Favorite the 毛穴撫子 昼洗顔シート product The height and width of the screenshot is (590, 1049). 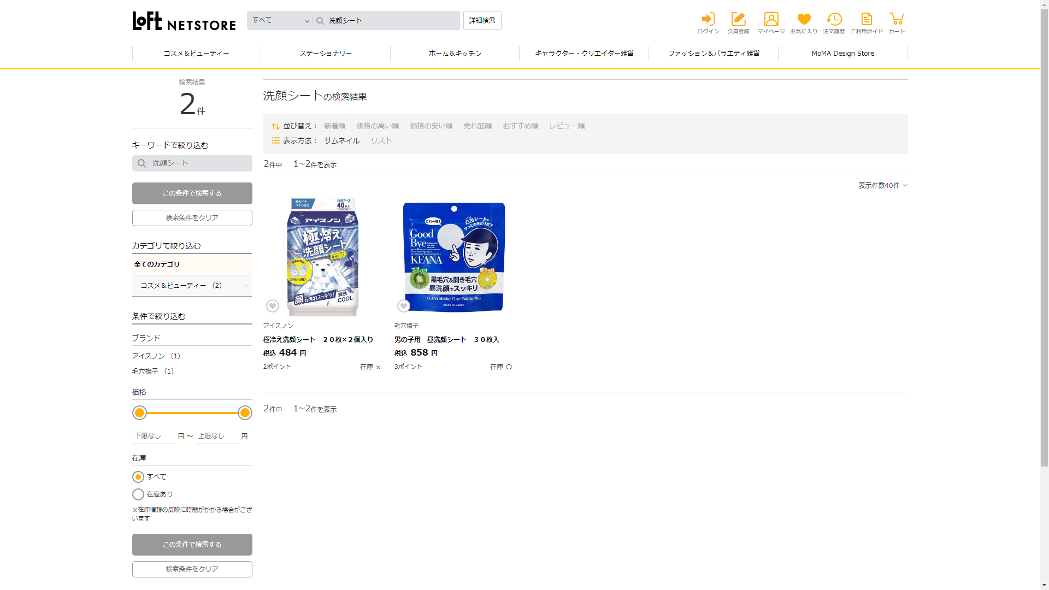pyautogui.click(x=404, y=306)
